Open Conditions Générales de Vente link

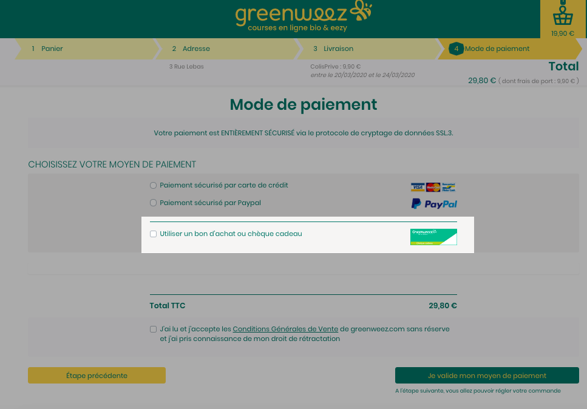(x=285, y=329)
